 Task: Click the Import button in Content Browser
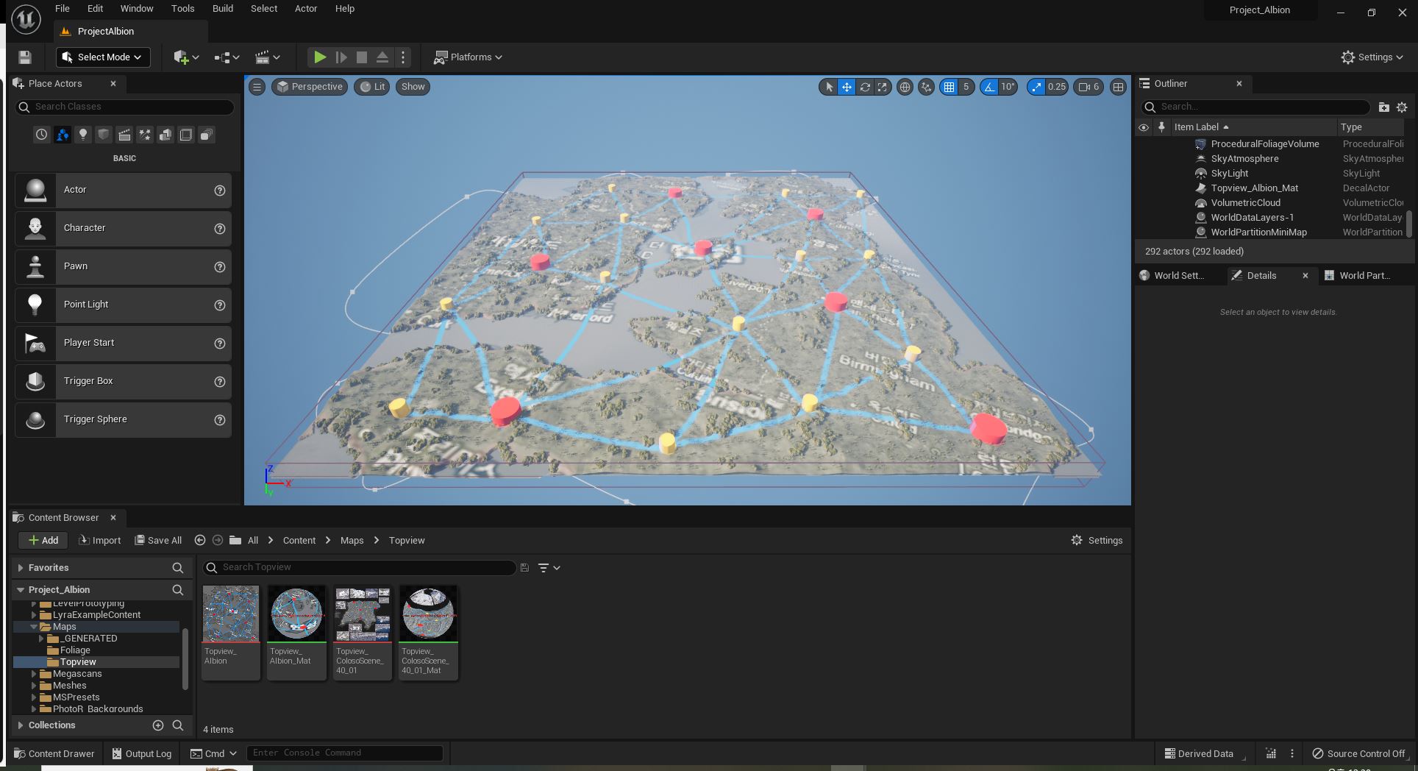100,541
